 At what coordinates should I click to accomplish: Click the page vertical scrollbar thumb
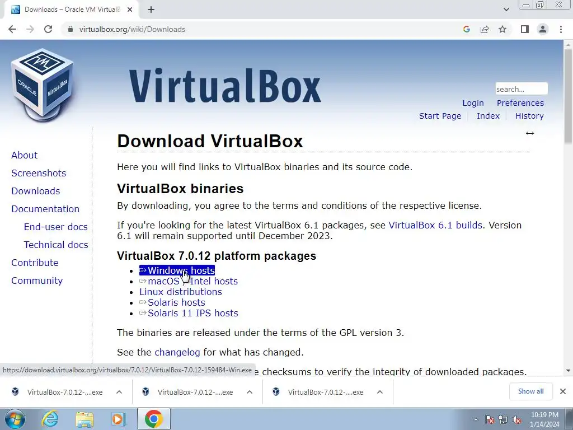tap(568, 96)
